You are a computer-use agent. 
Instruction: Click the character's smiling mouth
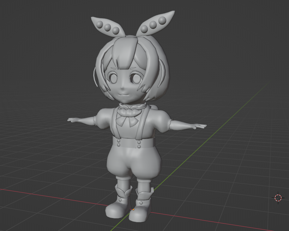pyautogui.click(x=123, y=94)
